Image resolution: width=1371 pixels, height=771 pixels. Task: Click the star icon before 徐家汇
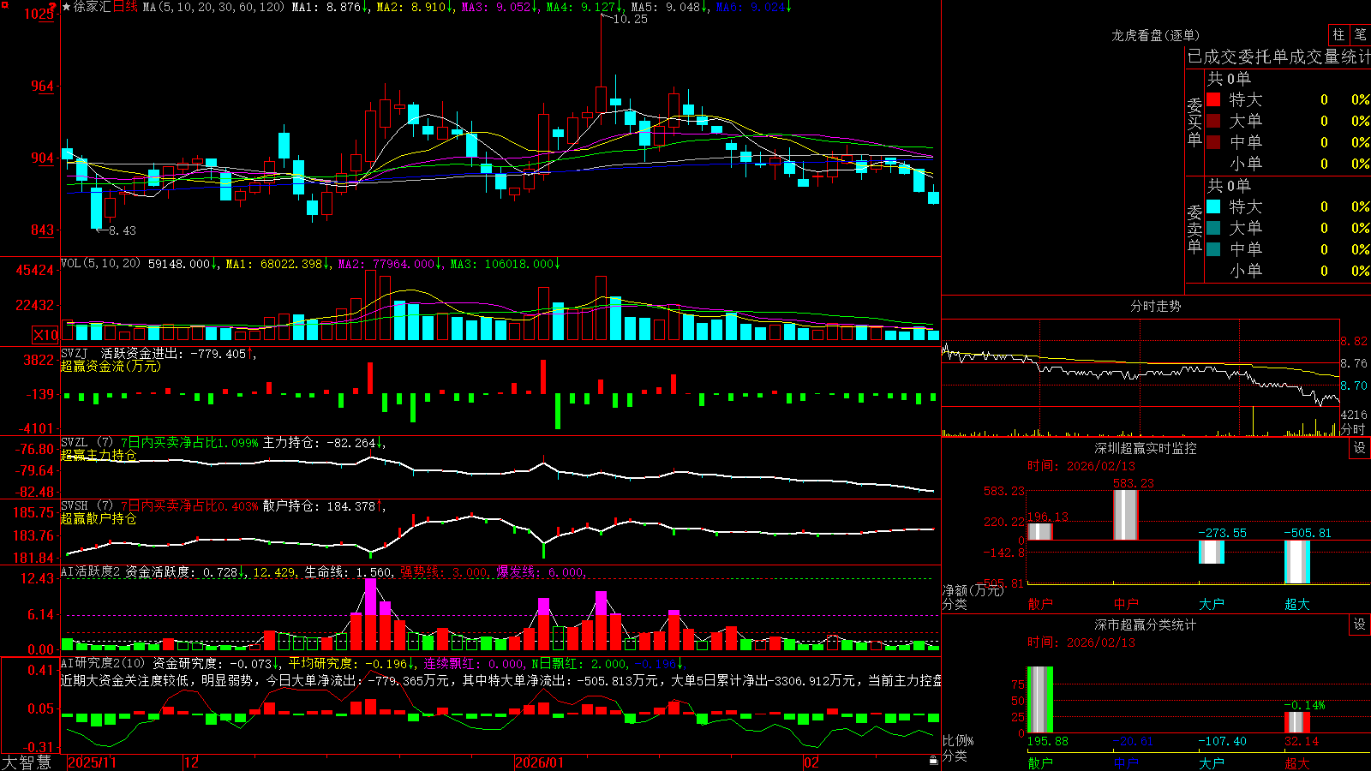click(x=67, y=7)
